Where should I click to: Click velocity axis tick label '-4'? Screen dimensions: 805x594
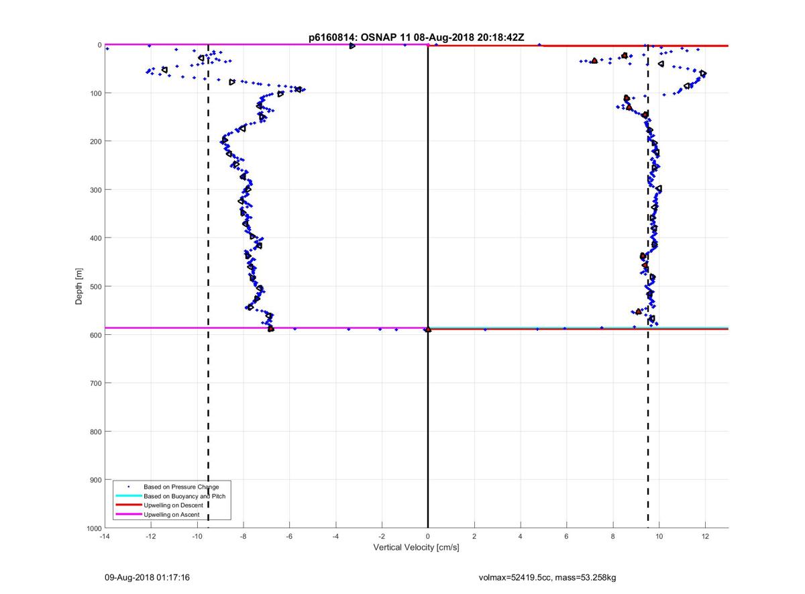(x=335, y=536)
